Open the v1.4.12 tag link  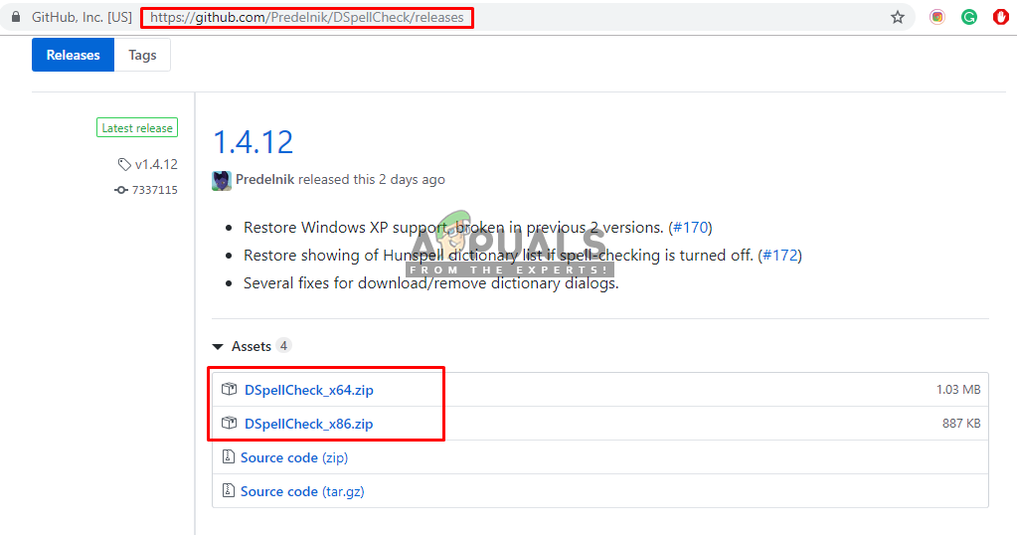pyautogui.click(x=156, y=165)
